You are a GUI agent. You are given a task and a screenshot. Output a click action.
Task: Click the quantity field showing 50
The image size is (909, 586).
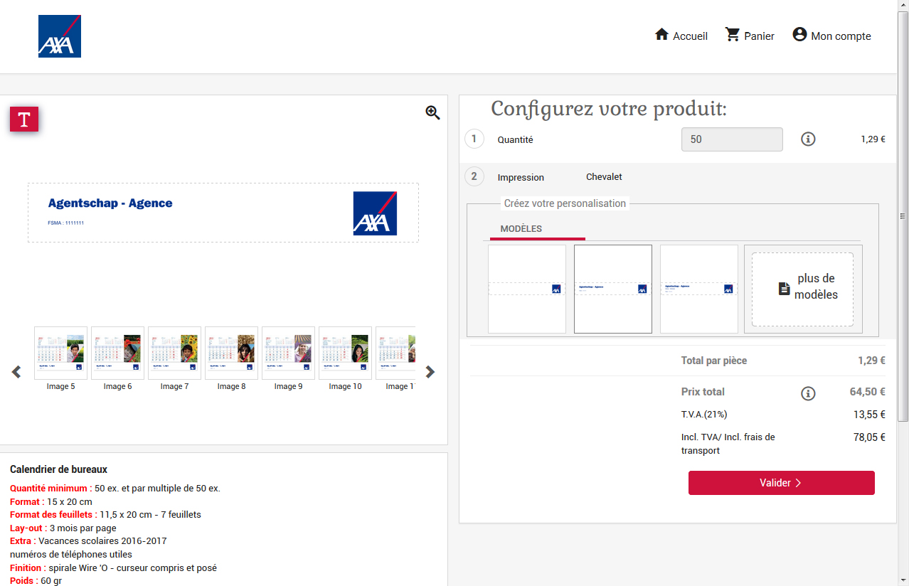(x=732, y=139)
